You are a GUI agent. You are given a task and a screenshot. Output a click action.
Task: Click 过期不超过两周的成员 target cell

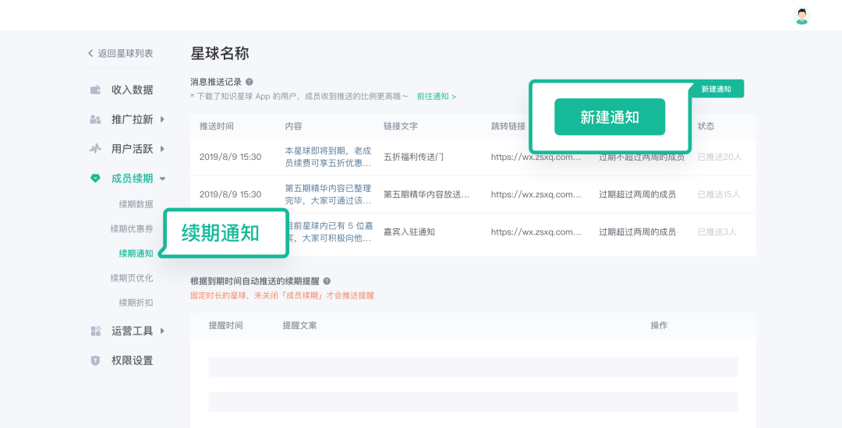(x=642, y=157)
